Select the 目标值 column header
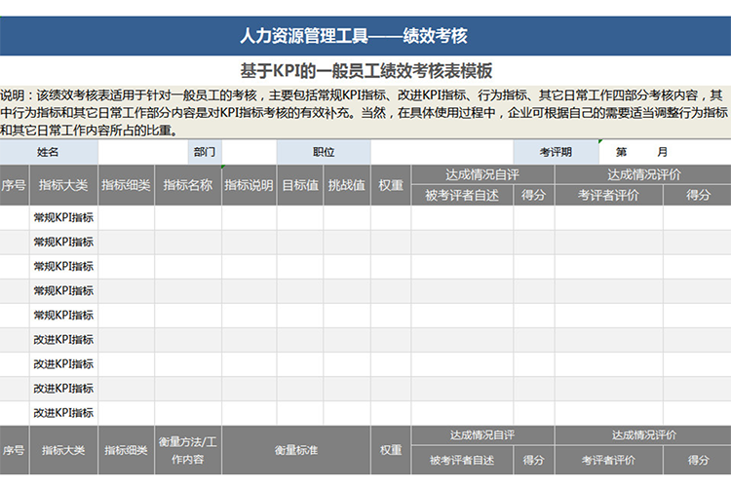Viewport: 731px width, 488px height. coord(300,185)
